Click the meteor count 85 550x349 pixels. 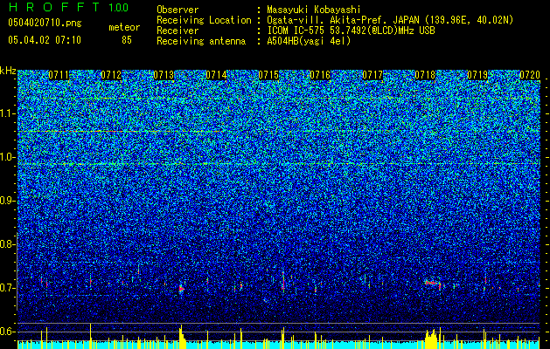coord(127,40)
